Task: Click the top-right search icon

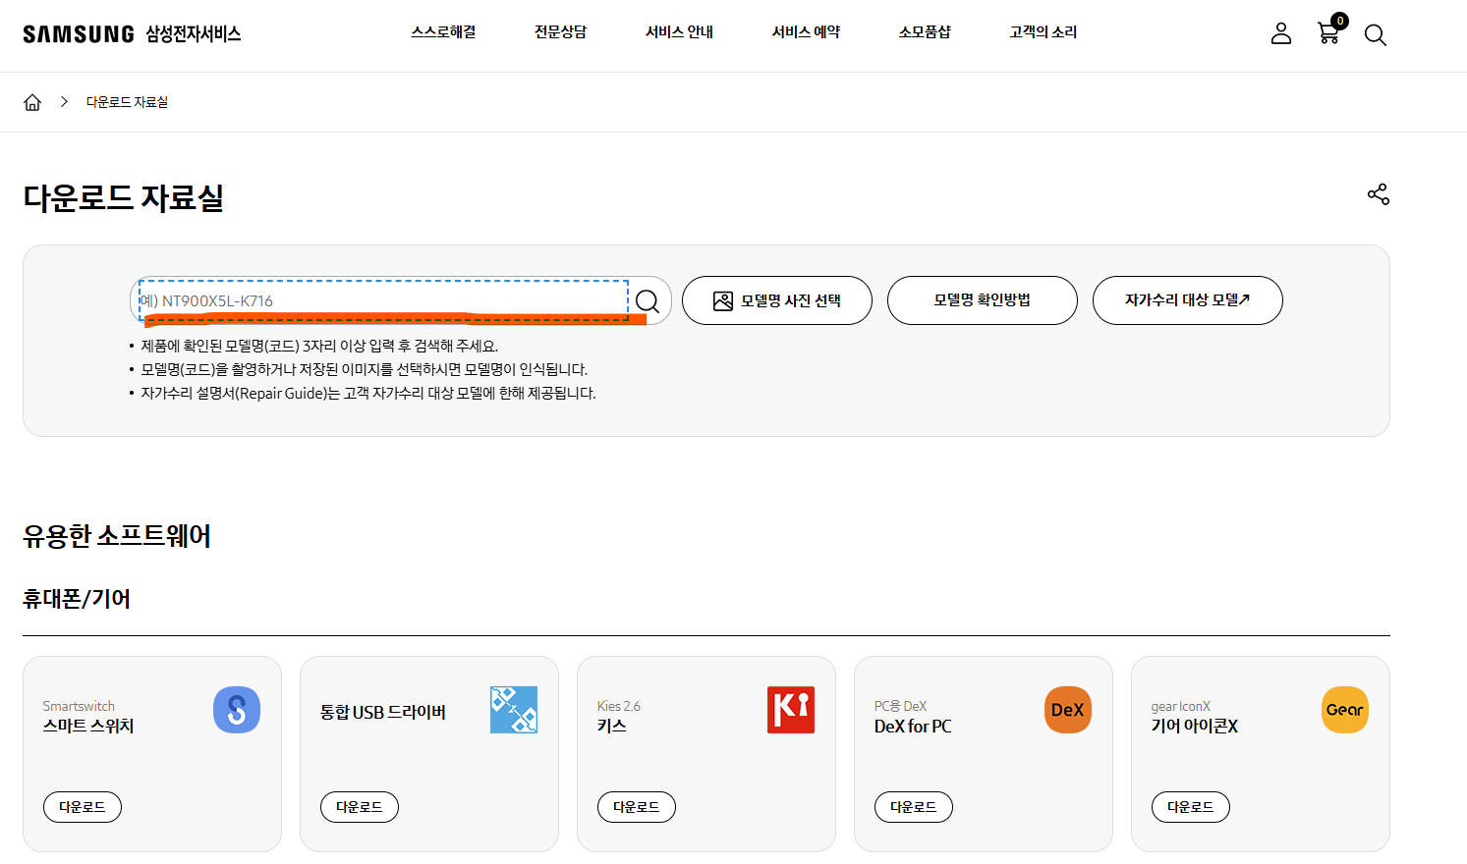Action: pos(1376,34)
